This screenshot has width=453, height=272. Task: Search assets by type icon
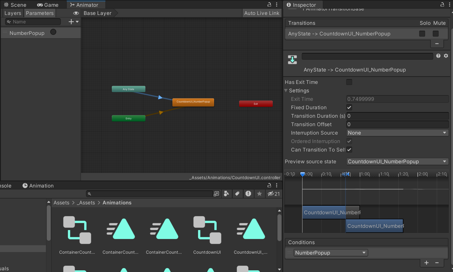pos(226,194)
